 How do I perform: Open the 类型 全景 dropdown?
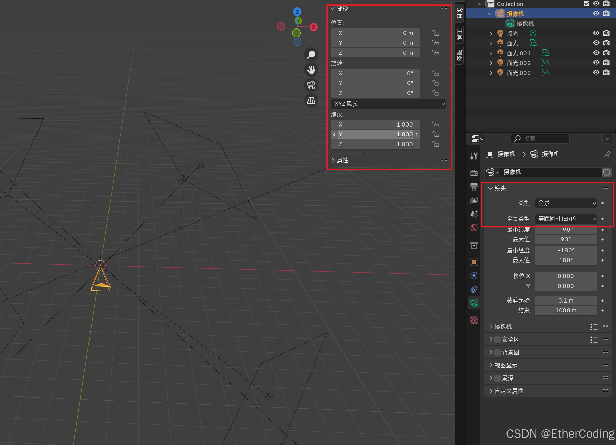click(566, 203)
